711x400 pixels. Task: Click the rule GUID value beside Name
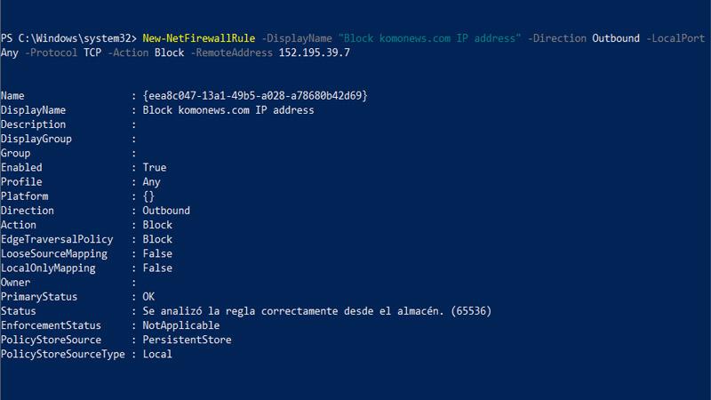(255, 96)
